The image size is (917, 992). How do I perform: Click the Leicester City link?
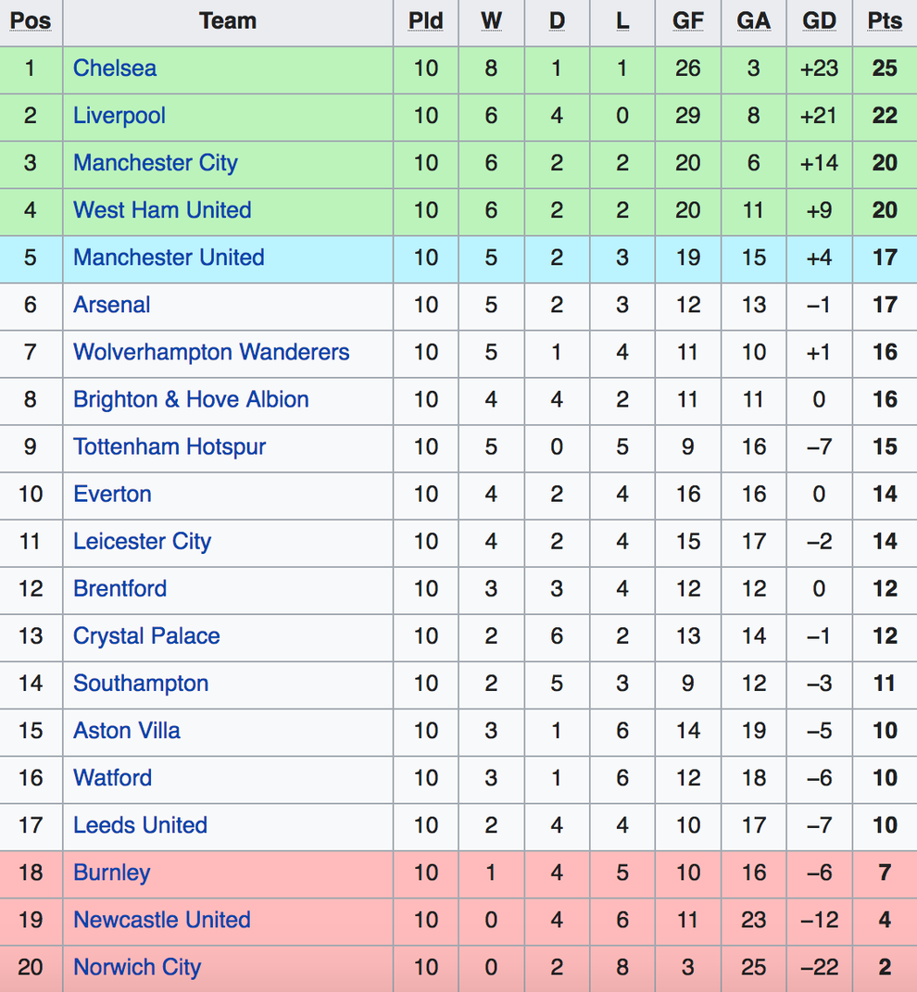[x=143, y=542]
